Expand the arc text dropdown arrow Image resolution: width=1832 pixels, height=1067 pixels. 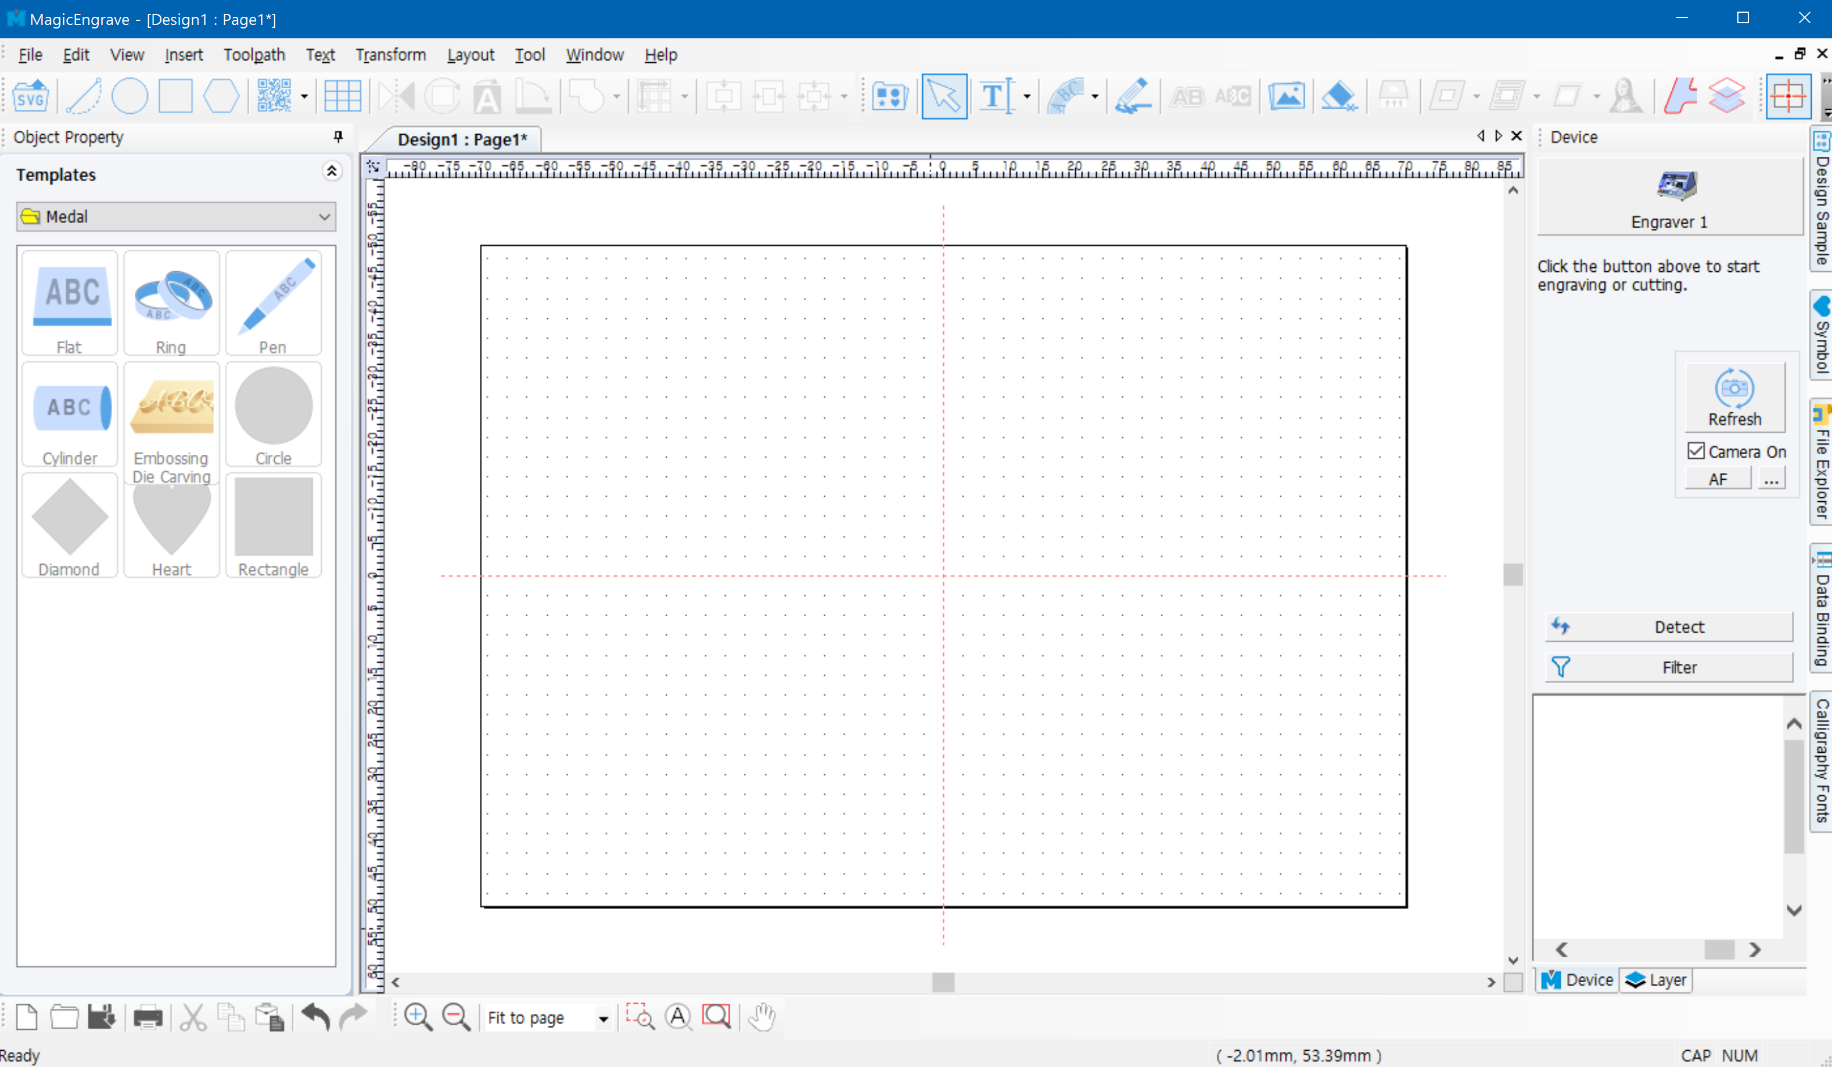pos(1095,96)
